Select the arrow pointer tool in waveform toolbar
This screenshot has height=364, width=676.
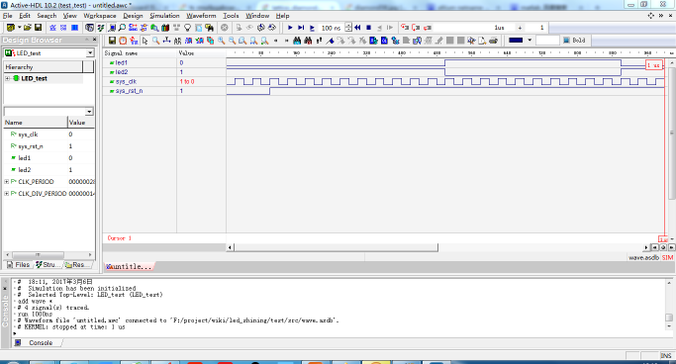tap(145, 41)
